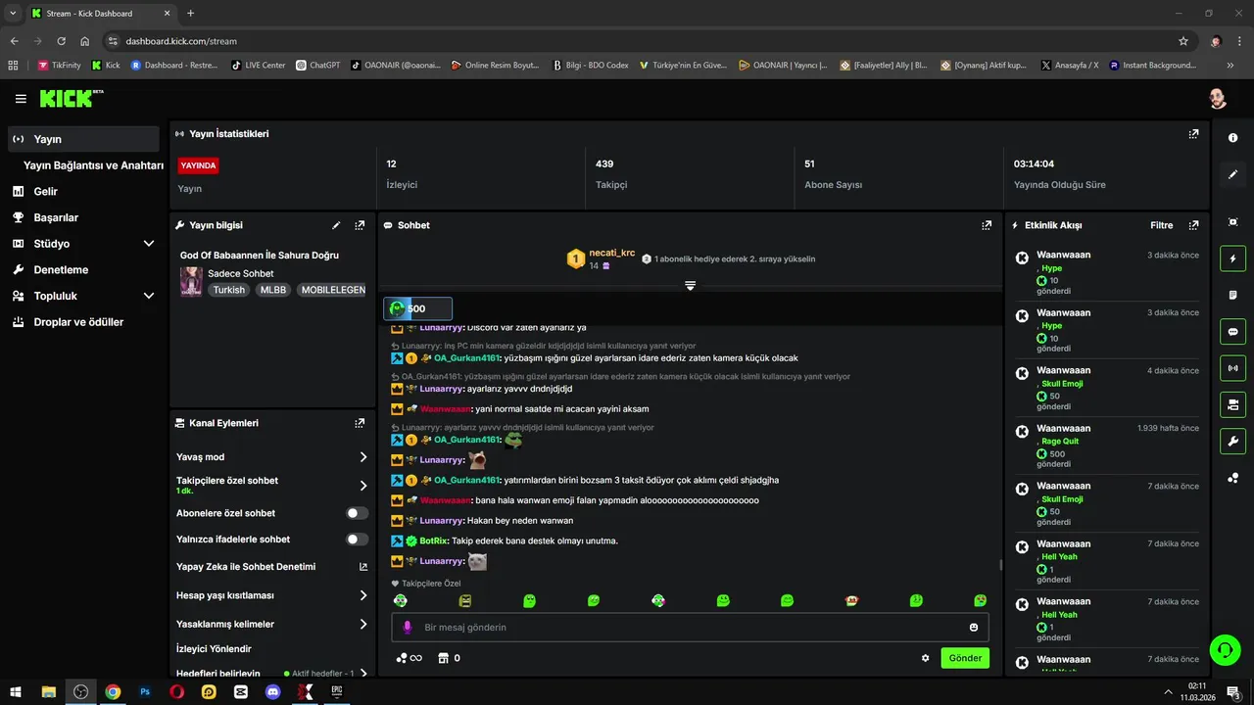The width and height of the screenshot is (1254, 705).
Task: Toggle Abonelere özel sohbet switch
Action: tap(358, 513)
